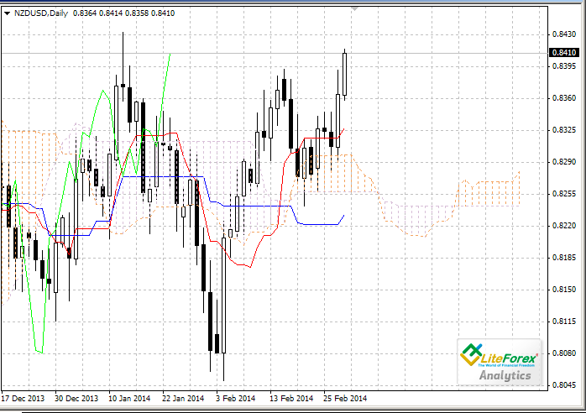Click price scale value 0.8255
This screenshot has width=586, height=413.
pyautogui.click(x=564, y=194)
